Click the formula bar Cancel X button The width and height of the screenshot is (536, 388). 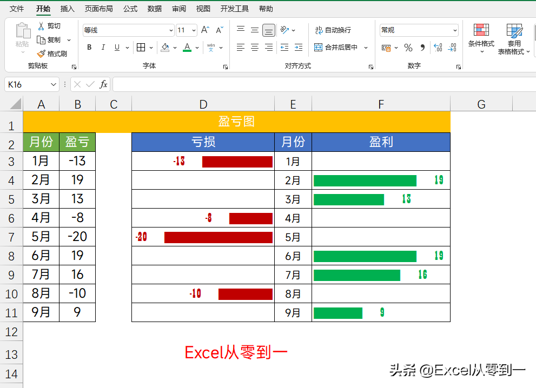pos(77,84)
